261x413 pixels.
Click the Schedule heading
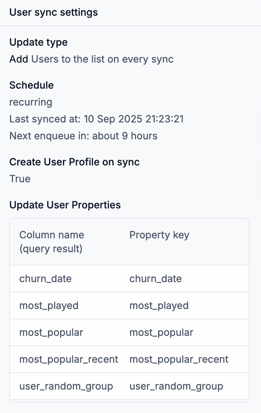[x=31, y=85]
